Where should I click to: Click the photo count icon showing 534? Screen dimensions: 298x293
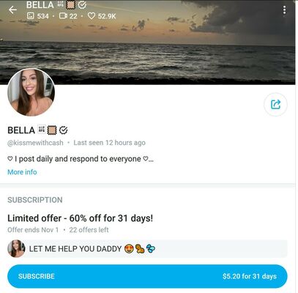tap(30, 16)
